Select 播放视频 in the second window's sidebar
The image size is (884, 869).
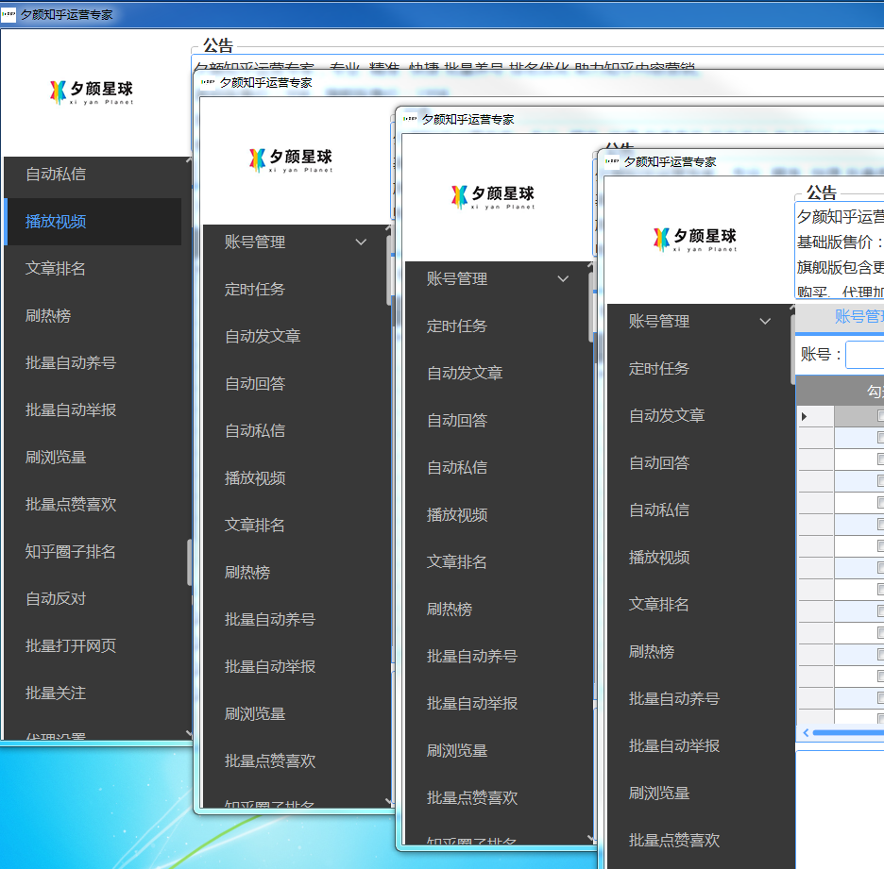[255, 478]
